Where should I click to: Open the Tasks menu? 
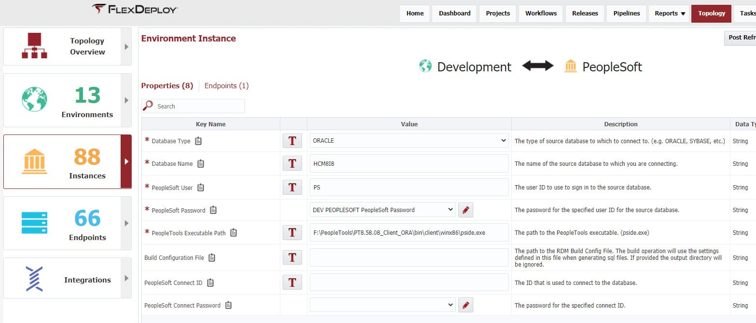[x=745, y=13]
